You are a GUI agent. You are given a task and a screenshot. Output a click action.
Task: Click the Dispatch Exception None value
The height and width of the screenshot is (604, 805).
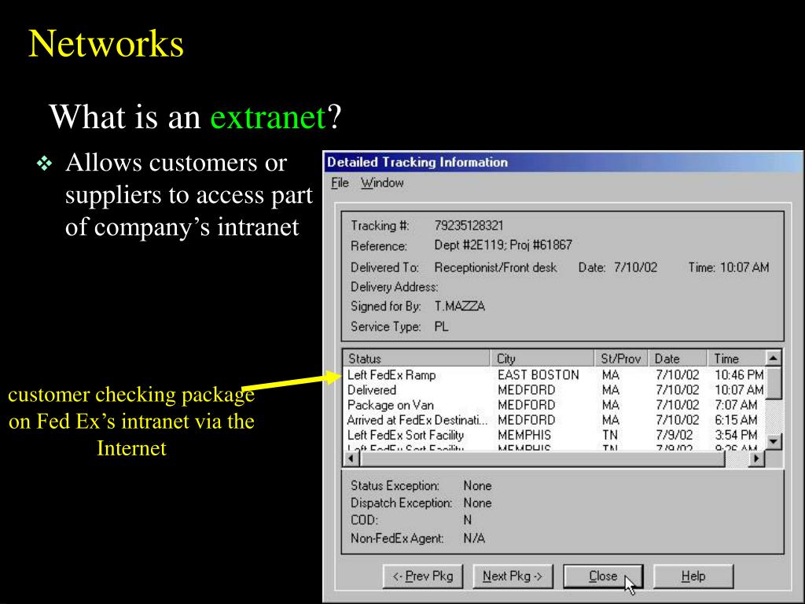pyautogui.click(x=477, y=503)
